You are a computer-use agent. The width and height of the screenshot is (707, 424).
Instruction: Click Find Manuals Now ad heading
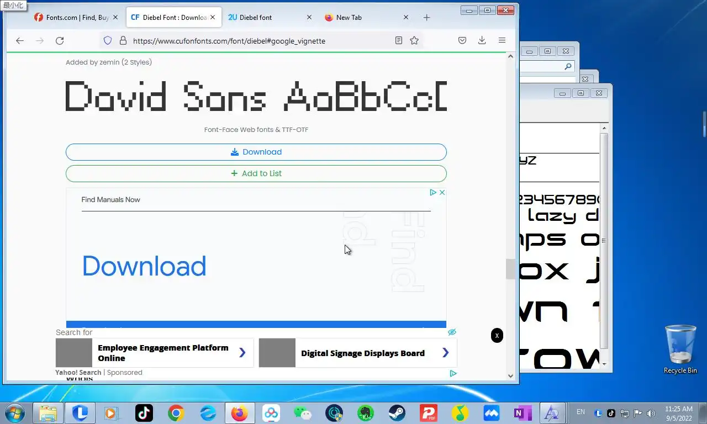(x=110, y=199)
